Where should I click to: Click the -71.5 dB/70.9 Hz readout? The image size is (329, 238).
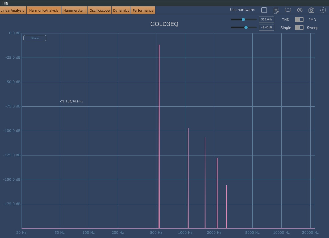(71, 102)
